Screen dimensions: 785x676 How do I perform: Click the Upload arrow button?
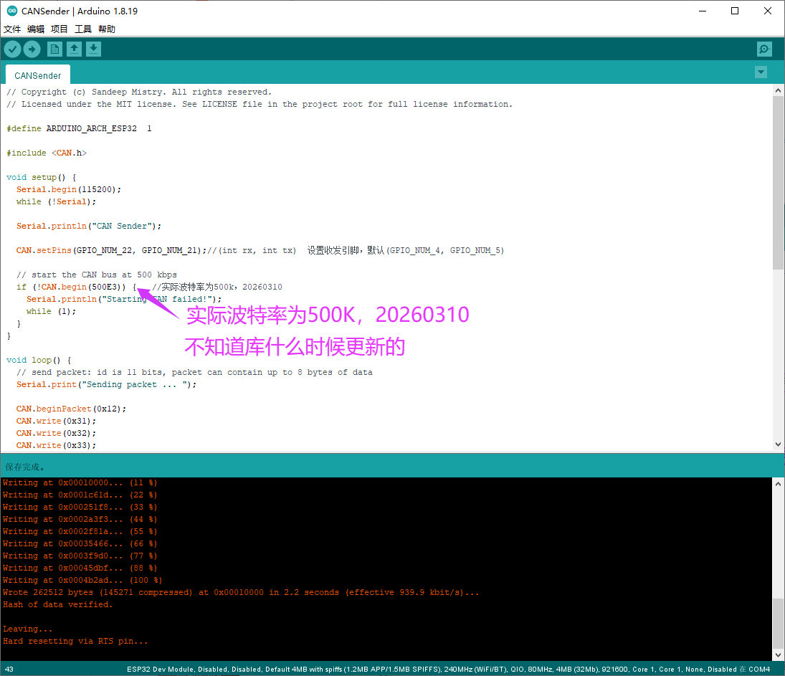(x=32, y=49)
